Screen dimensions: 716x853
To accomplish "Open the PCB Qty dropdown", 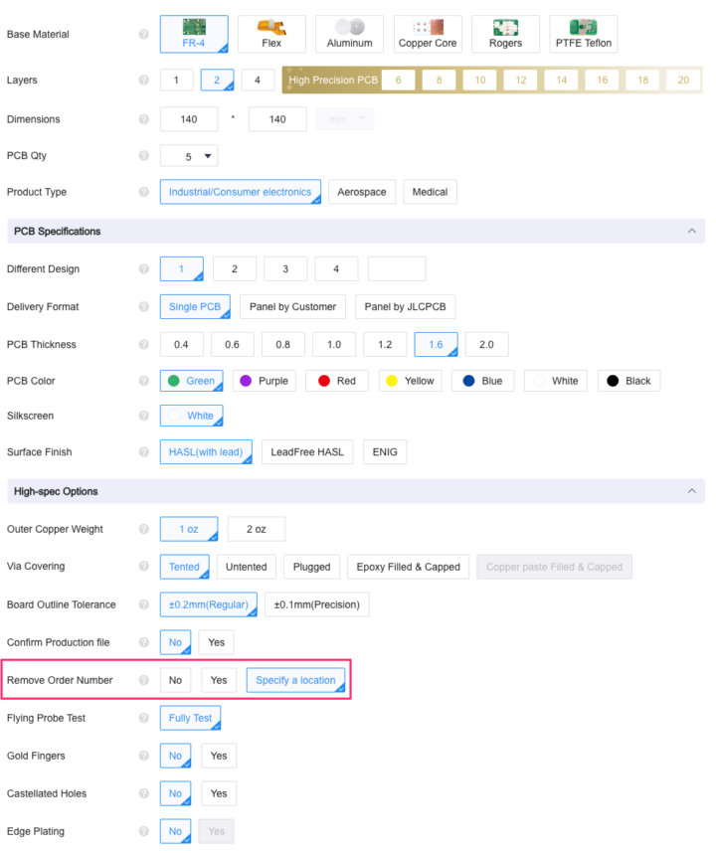I will (x=189, y=156).
